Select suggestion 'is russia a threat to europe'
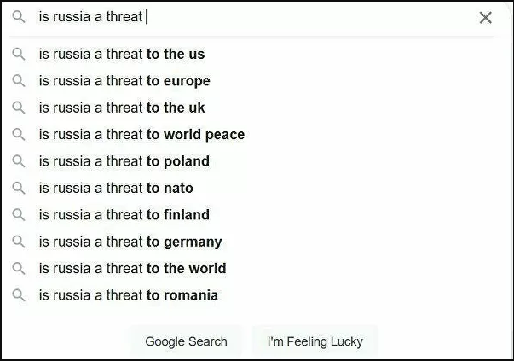The image size is (514, 361). point(251,81)
